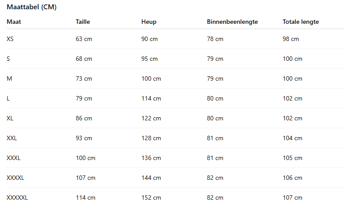Image resolution: width=350 pixels, height=216 pixels.
Task: Select the M size row label
Action: (x=9, y=78)
